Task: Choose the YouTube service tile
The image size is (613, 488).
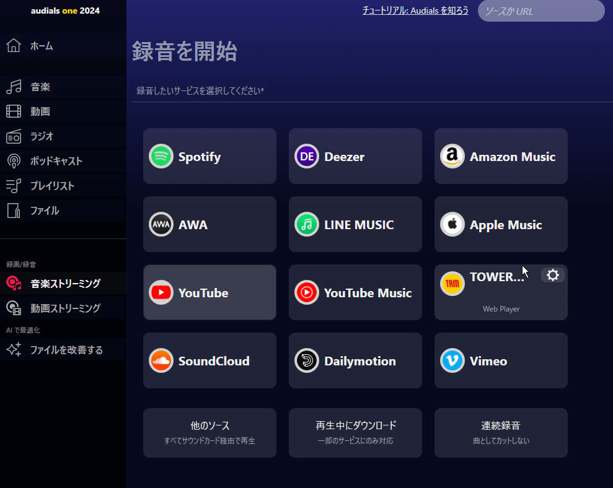Action: [209, 292]
